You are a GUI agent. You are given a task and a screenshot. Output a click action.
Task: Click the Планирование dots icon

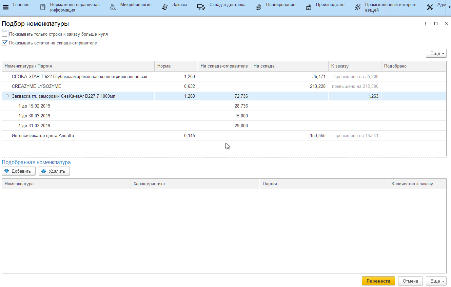point(259,7)
